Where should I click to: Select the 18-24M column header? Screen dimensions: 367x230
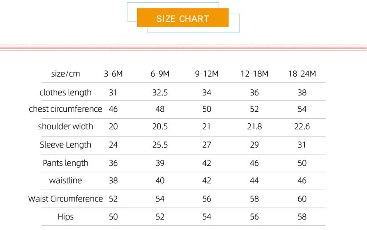(x=302, y=73)
